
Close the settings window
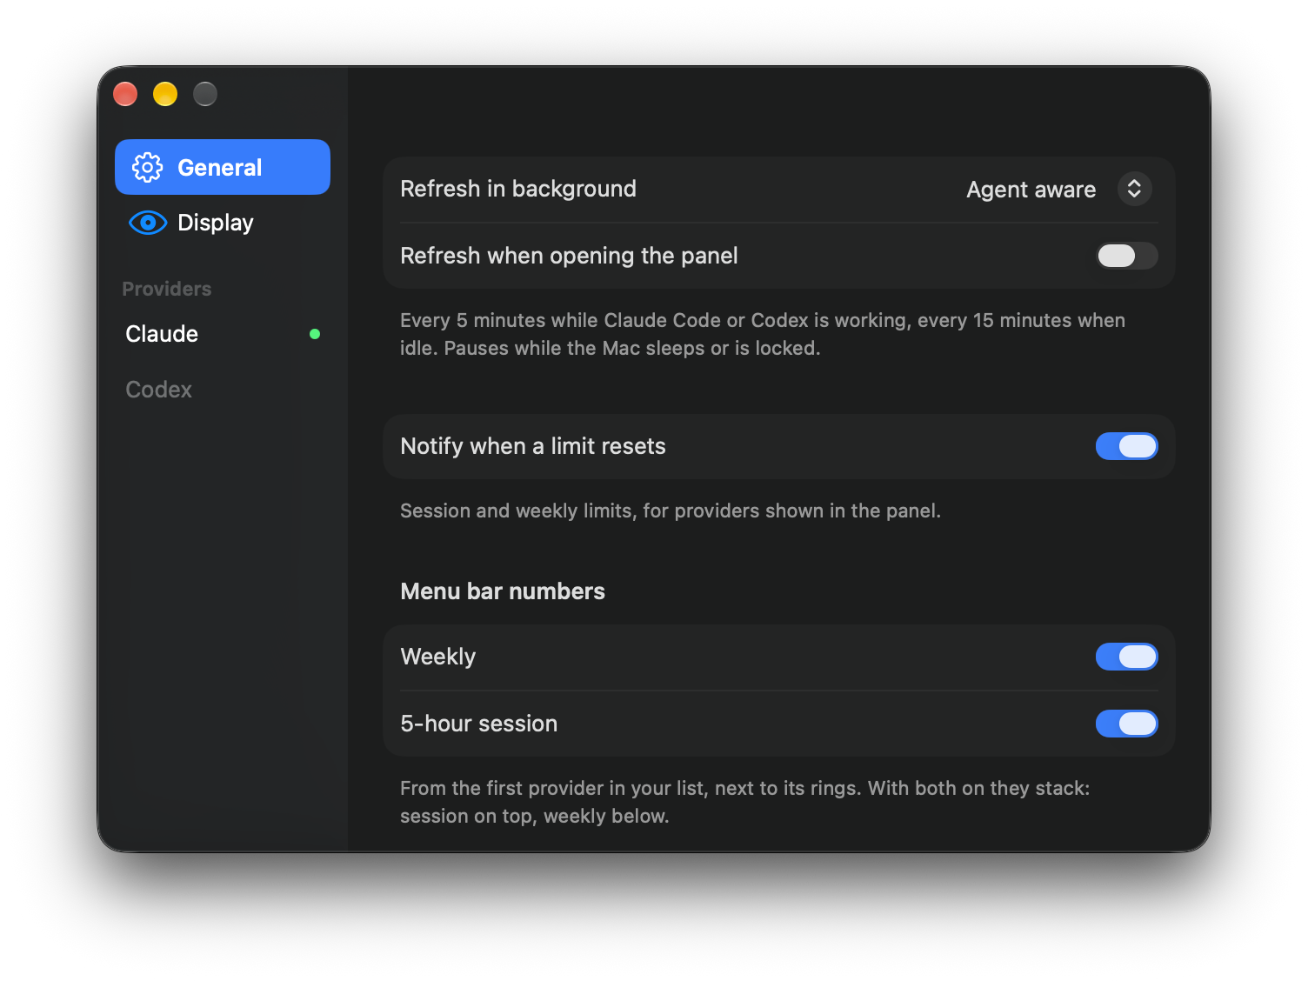coord(125,94)
